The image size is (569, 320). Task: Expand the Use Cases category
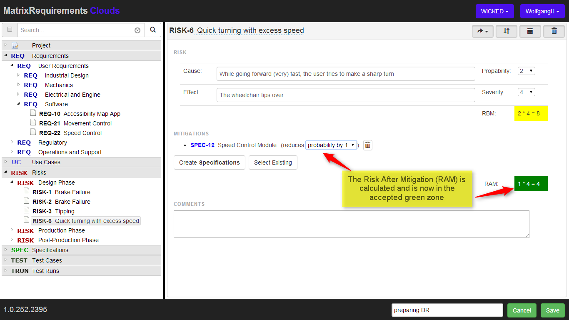tap(5, 162)
